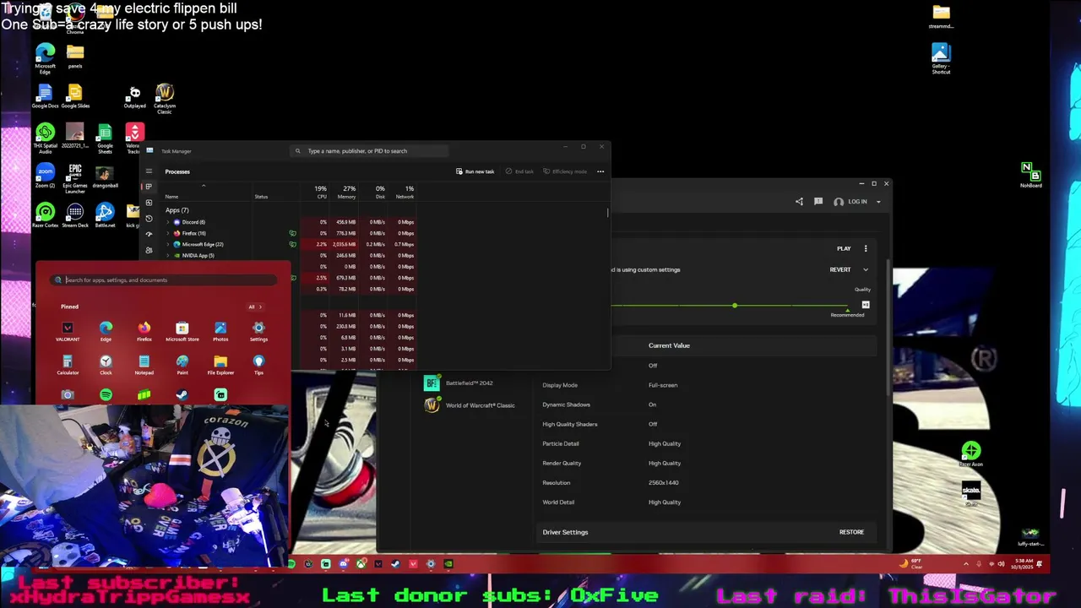Open the Task Manager more options ellipsis
The width and height of the screenshot is (1081, 608).
point(600,171)
